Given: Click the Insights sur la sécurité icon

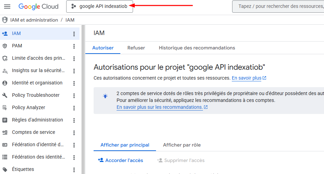Looking at the screenshot, I should click(x=5, y=71).
